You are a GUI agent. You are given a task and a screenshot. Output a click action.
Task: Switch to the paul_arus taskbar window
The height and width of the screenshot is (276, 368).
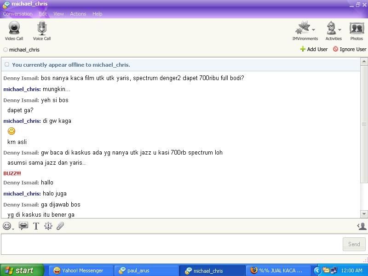pyautogui.click(x=146, y=270)
